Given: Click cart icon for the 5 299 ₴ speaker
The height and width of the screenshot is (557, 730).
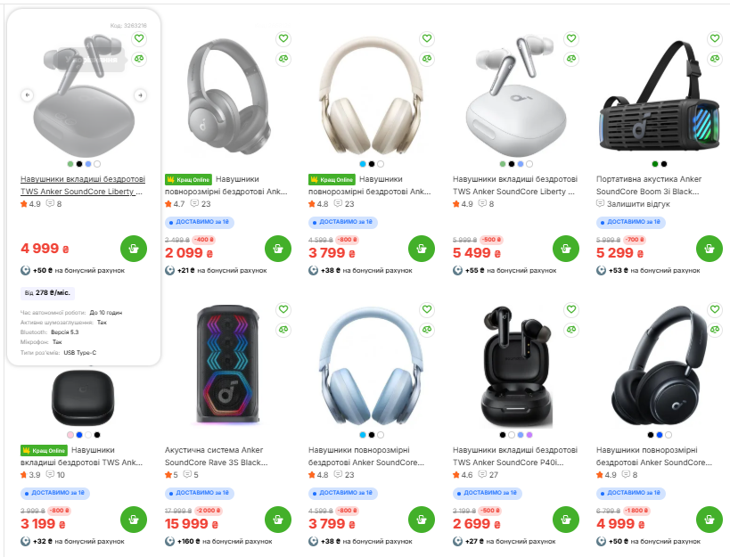Looking at the screenshot, I should pos(710,250).
